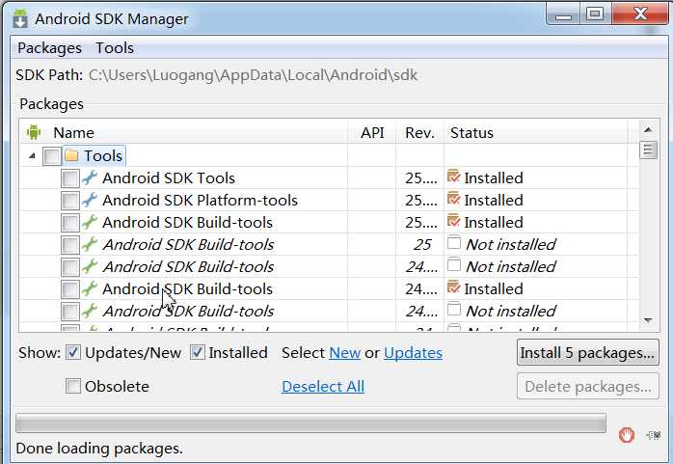Toggle the Installed show filter
The width and height of the screenshot is (673, 464).
(197, 352)
